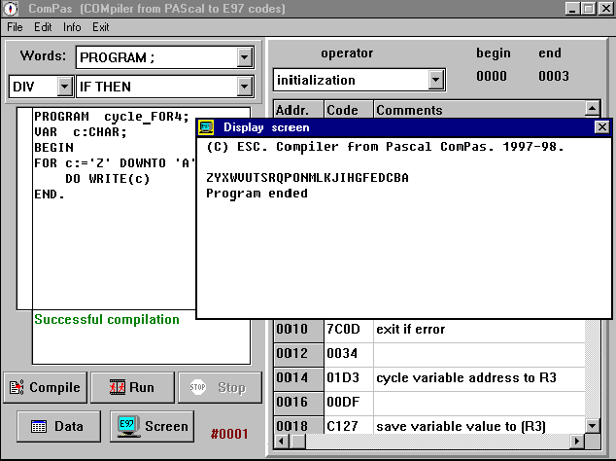Open the Edit menu
Viewport: 616px width, 461px height.
click(43, 27)
